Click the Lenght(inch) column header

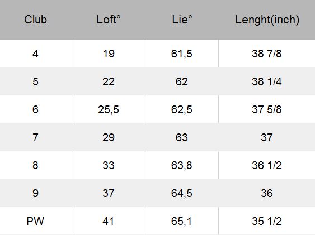point(267,20)
